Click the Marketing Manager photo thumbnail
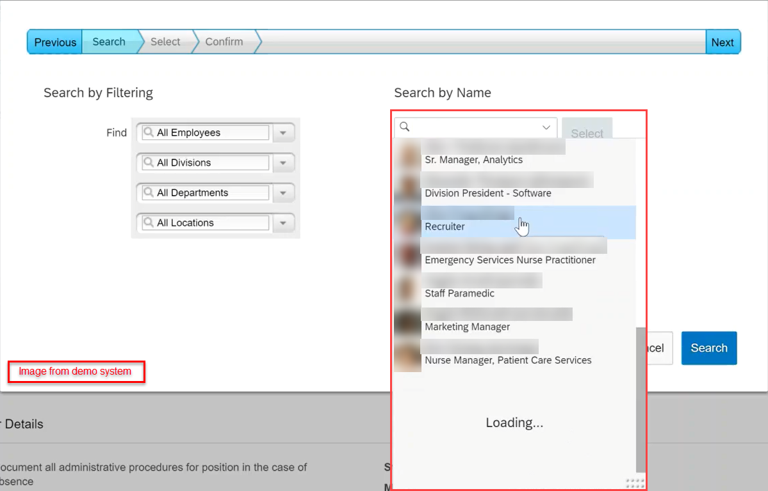768x491 pixels. 407,322
